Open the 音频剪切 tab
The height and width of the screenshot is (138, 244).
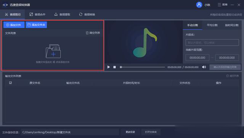[13, 14]
